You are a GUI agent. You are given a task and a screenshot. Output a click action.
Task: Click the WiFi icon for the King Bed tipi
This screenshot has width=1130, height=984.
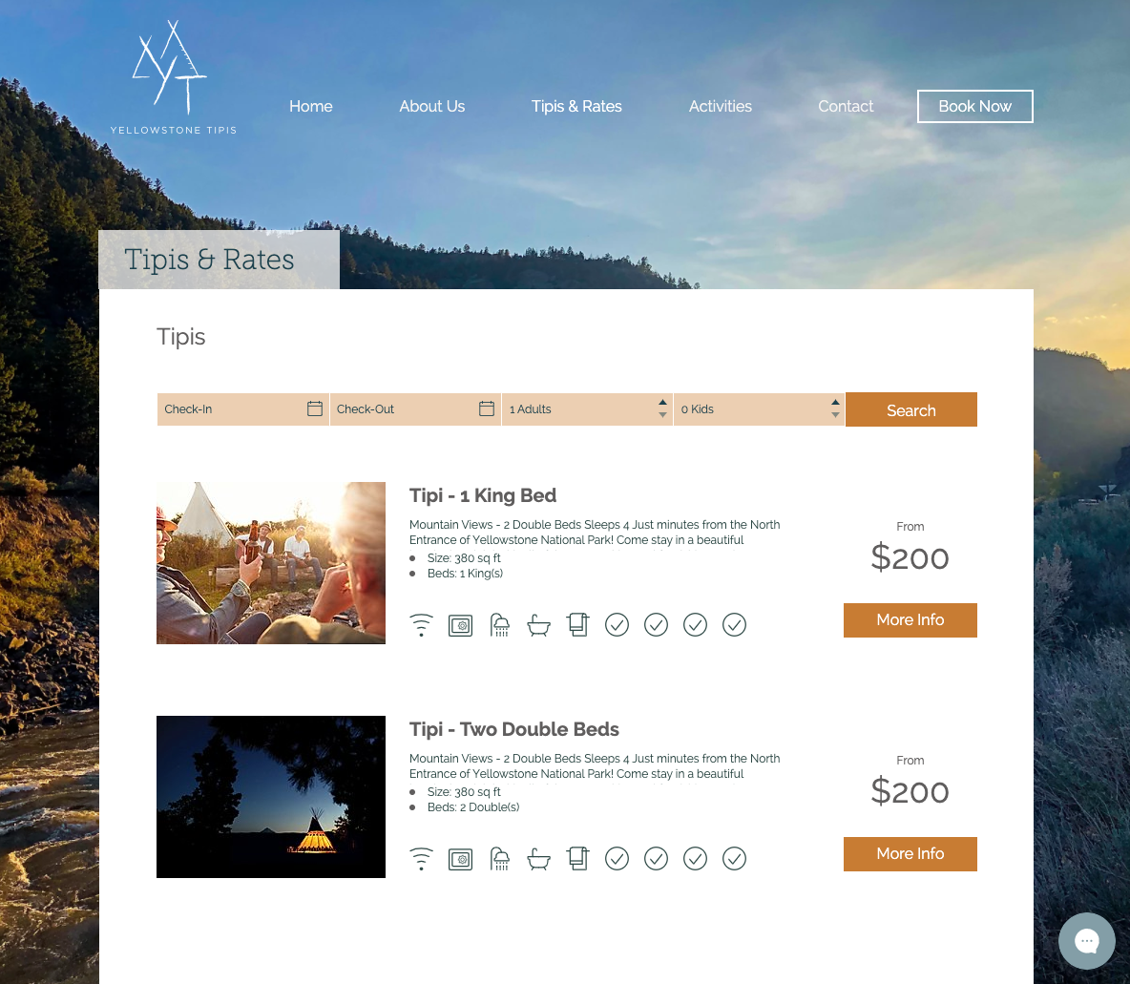421,625
